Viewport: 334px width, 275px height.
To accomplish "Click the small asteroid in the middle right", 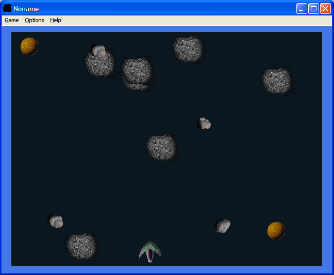I will tap(204, 123).
